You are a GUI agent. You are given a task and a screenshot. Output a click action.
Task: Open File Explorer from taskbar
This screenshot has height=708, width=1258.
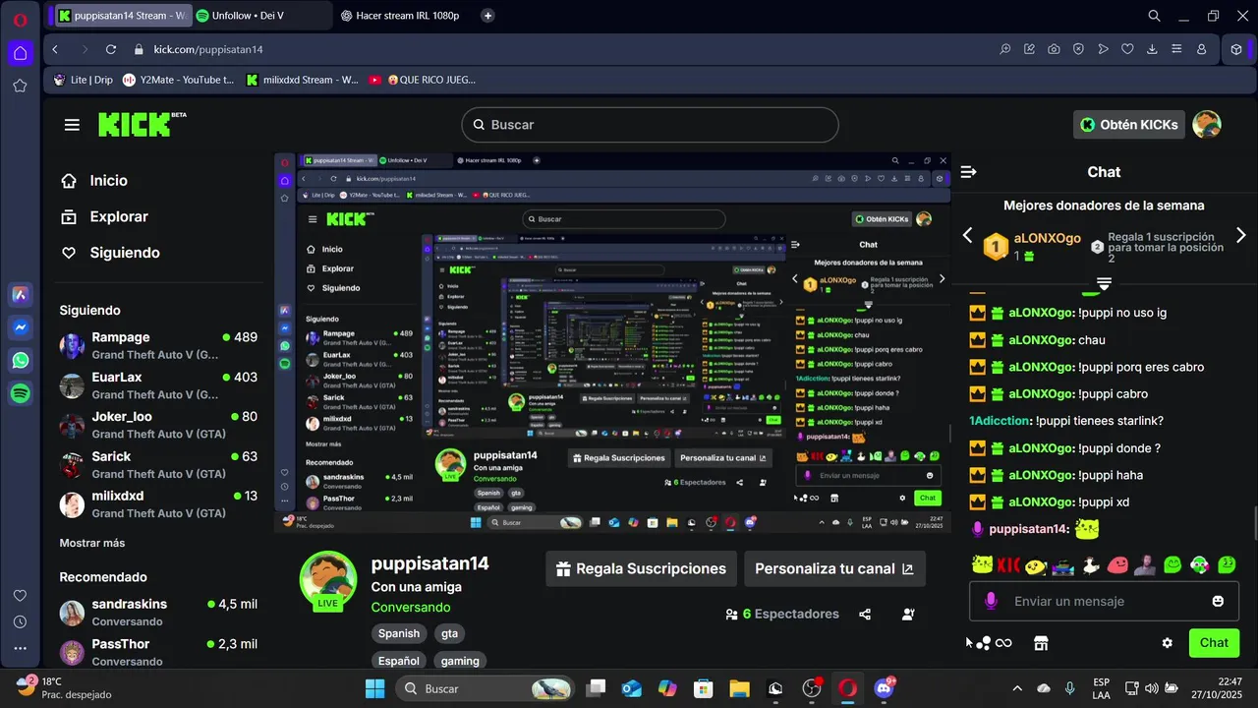point(739,688)
